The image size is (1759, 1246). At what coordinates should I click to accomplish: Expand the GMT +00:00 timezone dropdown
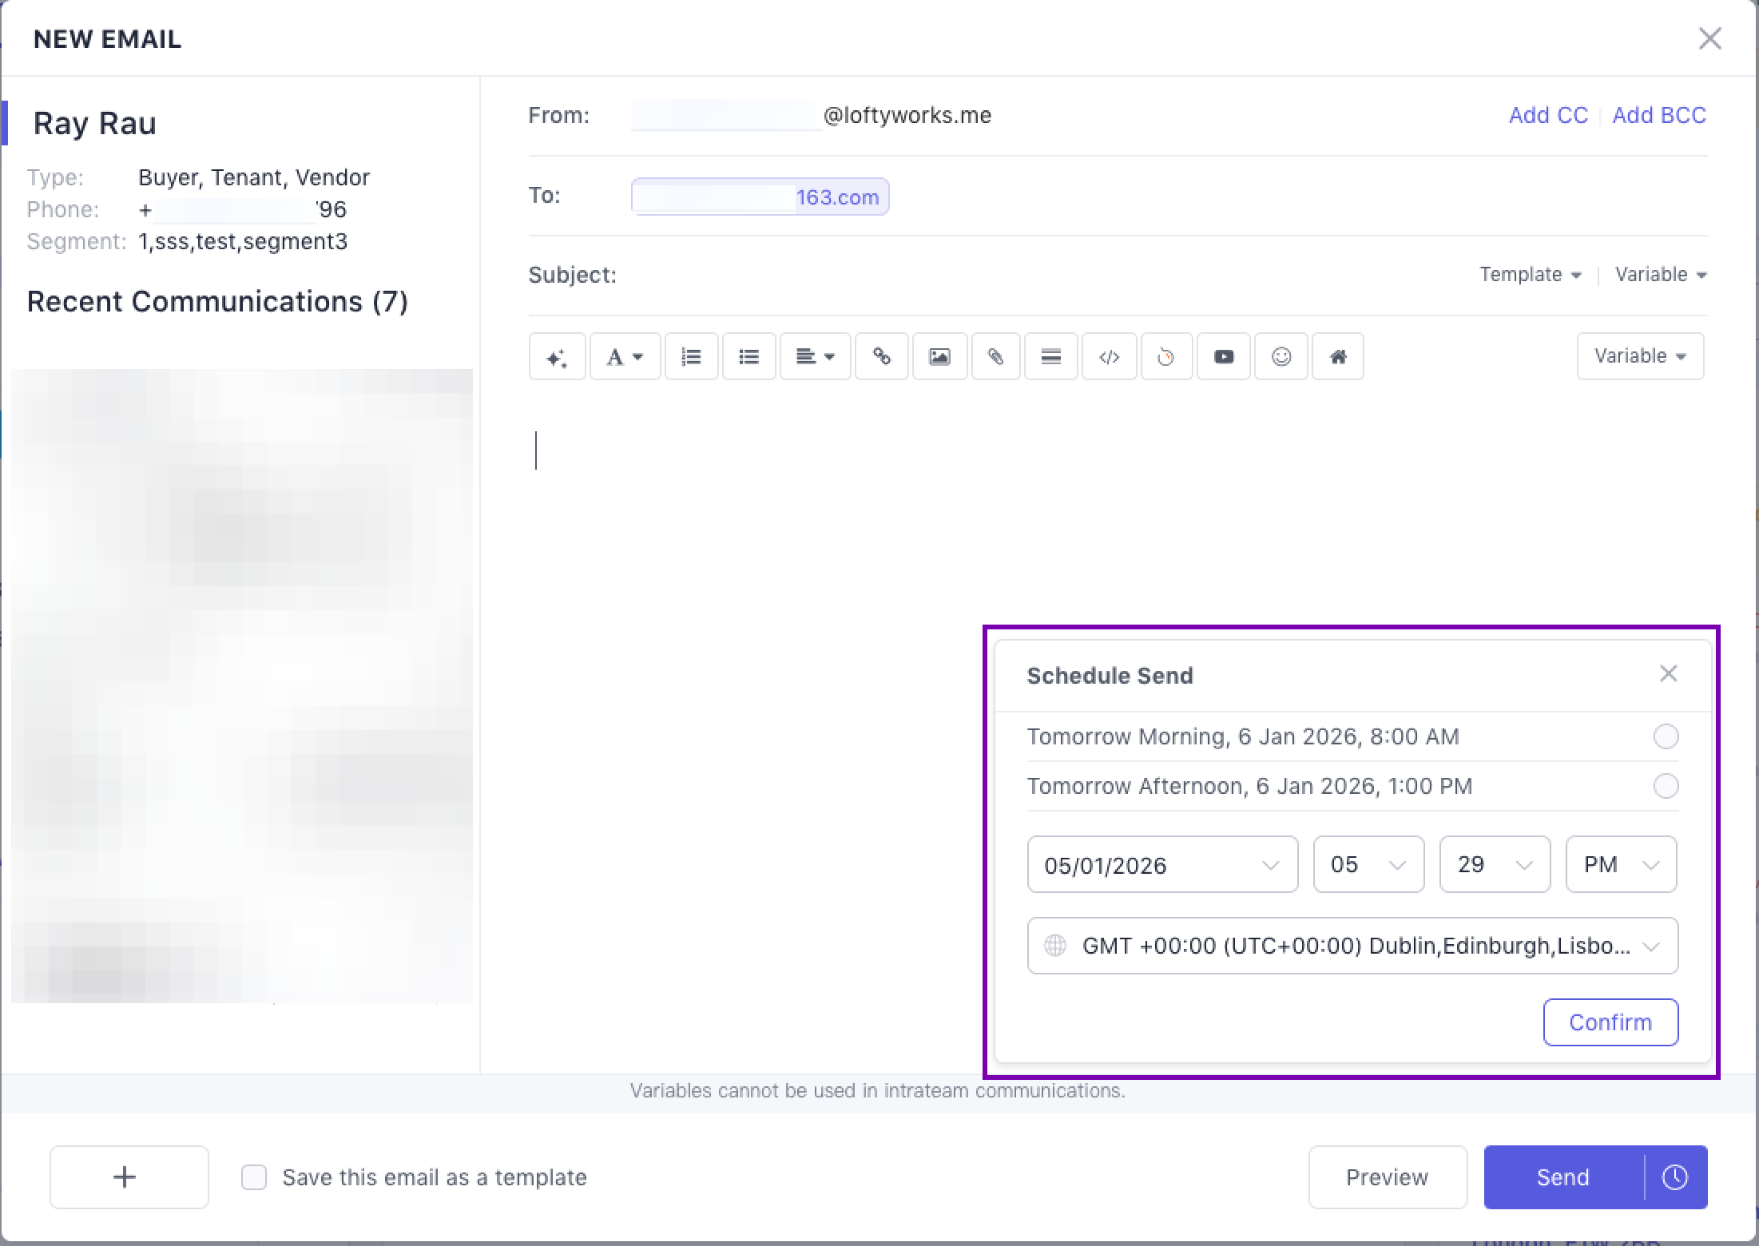point(1352,946)
